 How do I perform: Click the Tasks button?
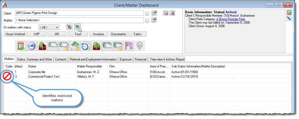click(x=138, y=34)
